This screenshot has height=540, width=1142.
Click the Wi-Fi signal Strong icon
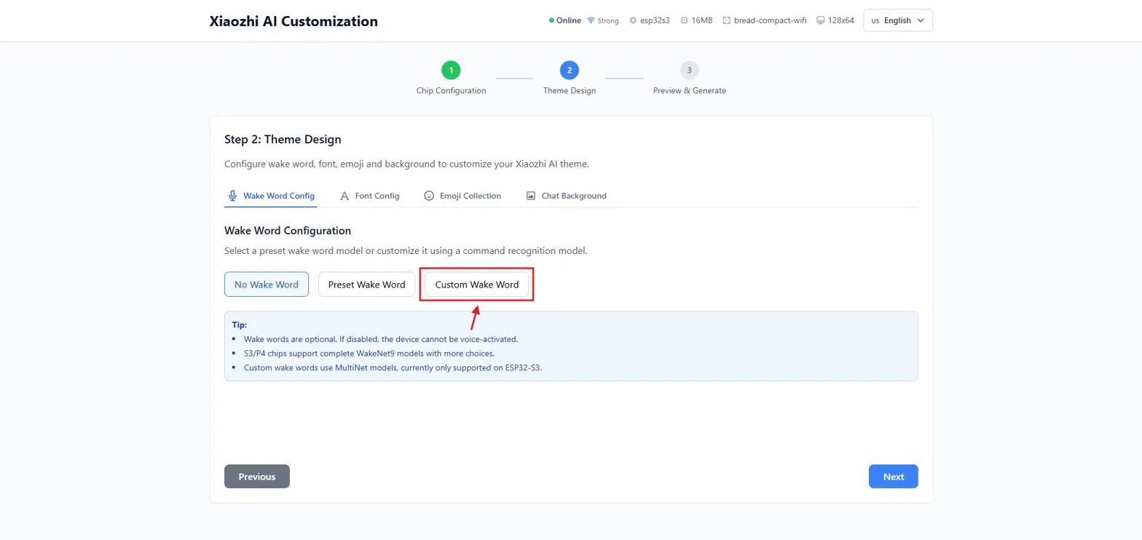[591, 20]
